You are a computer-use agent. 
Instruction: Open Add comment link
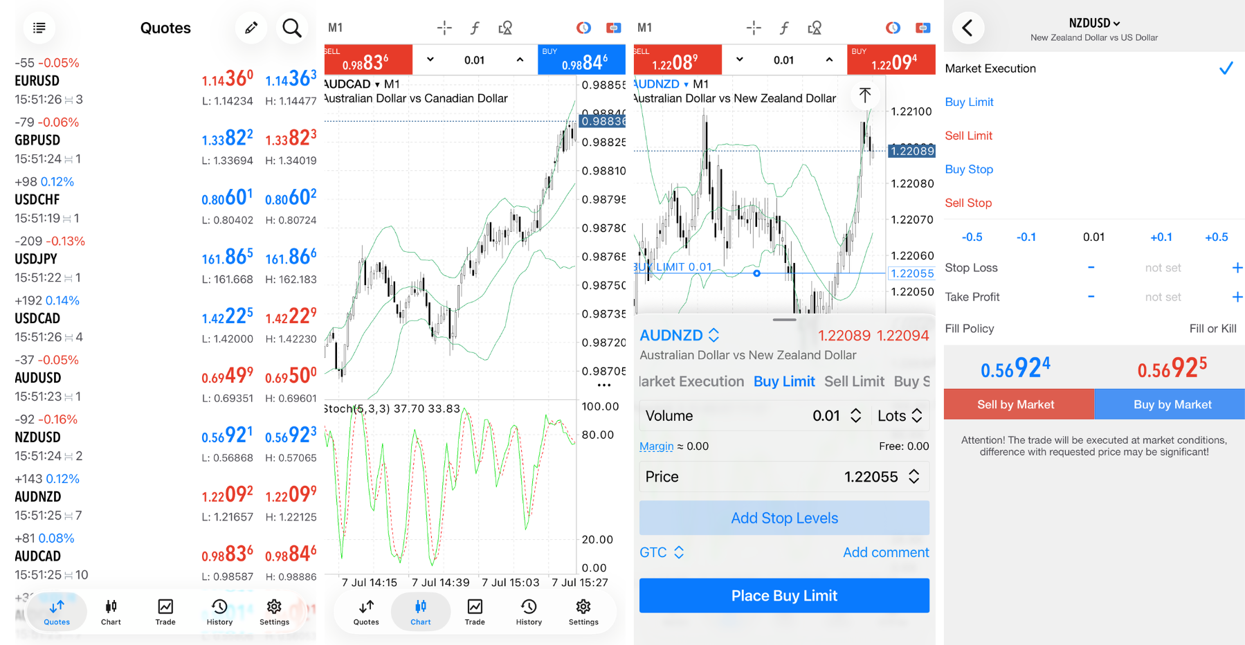pos(886,552)
